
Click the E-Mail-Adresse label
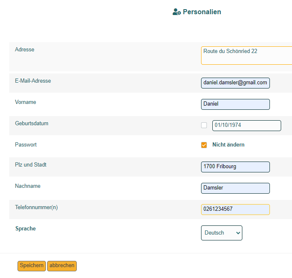[33, 81]
